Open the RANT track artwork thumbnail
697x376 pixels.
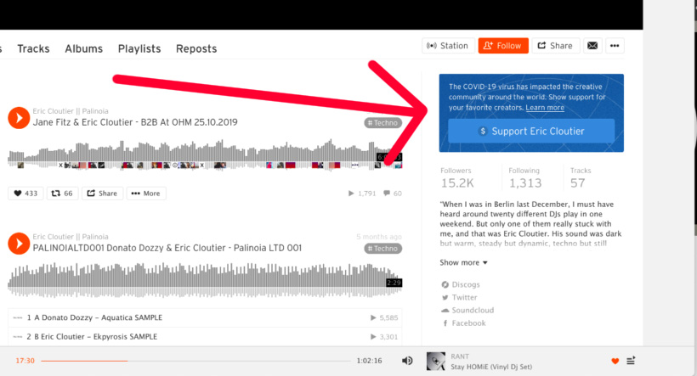tap(435, 362)
